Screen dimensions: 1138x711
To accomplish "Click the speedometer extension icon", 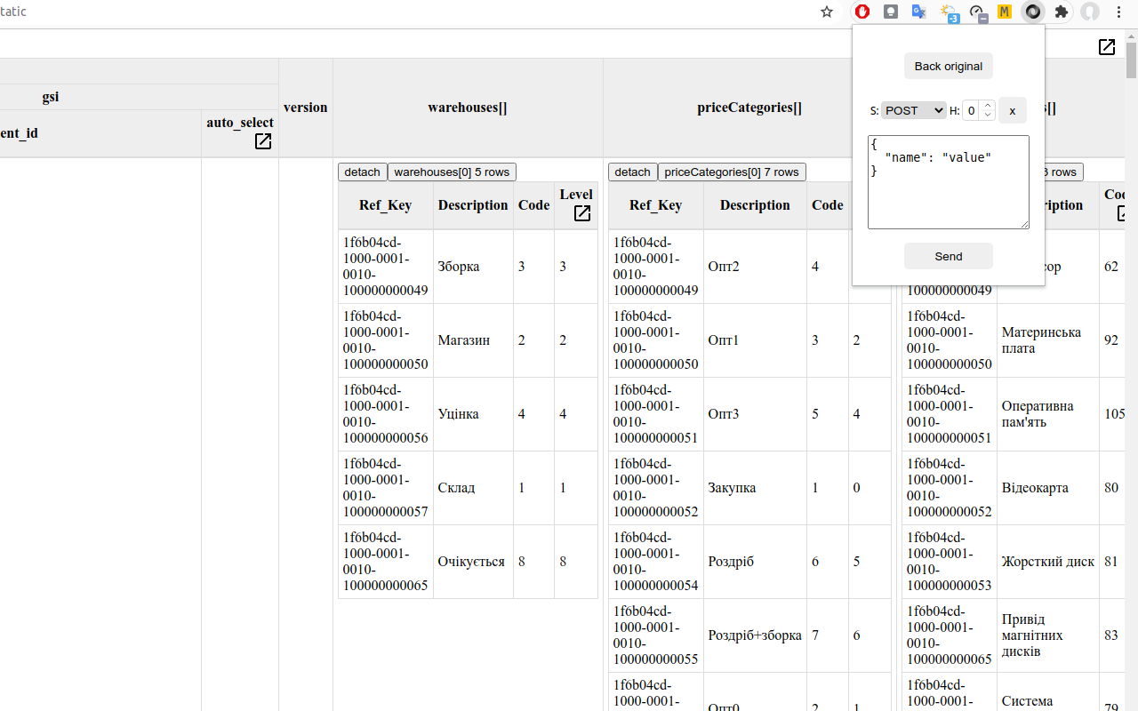I will (x=977, y=12).
